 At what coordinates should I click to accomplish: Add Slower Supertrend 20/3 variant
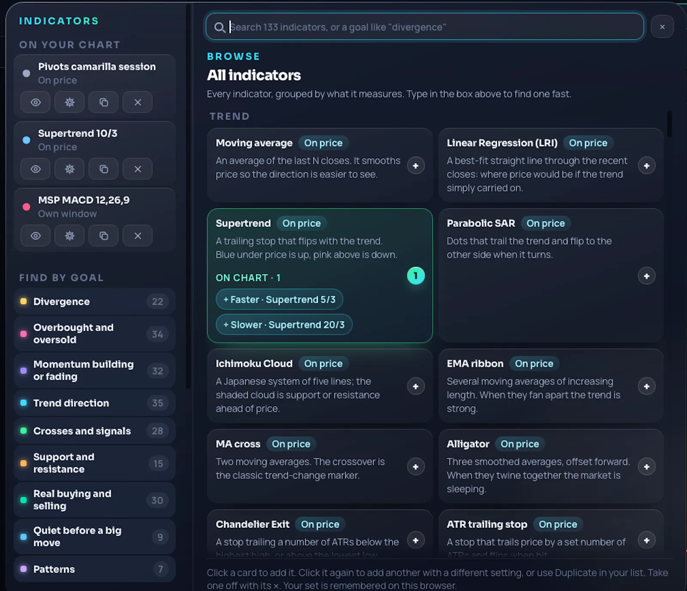[284, 325]
